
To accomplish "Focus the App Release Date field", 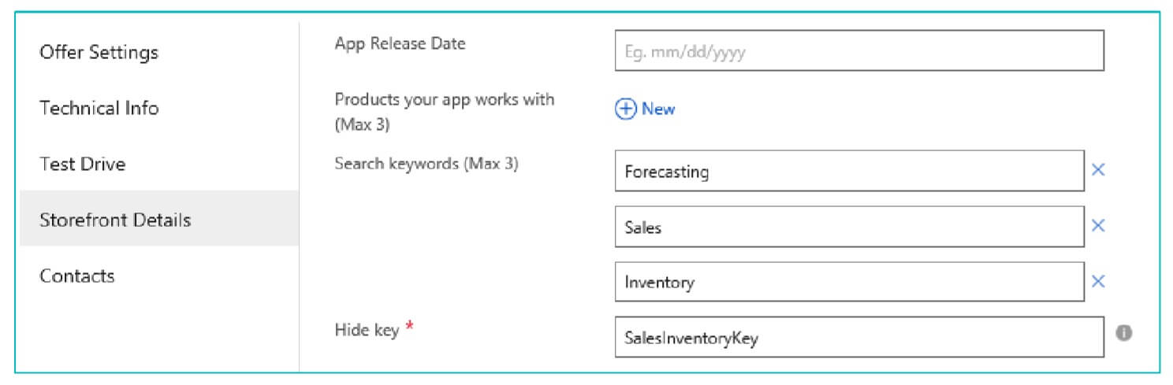I will tap(859, 50).
